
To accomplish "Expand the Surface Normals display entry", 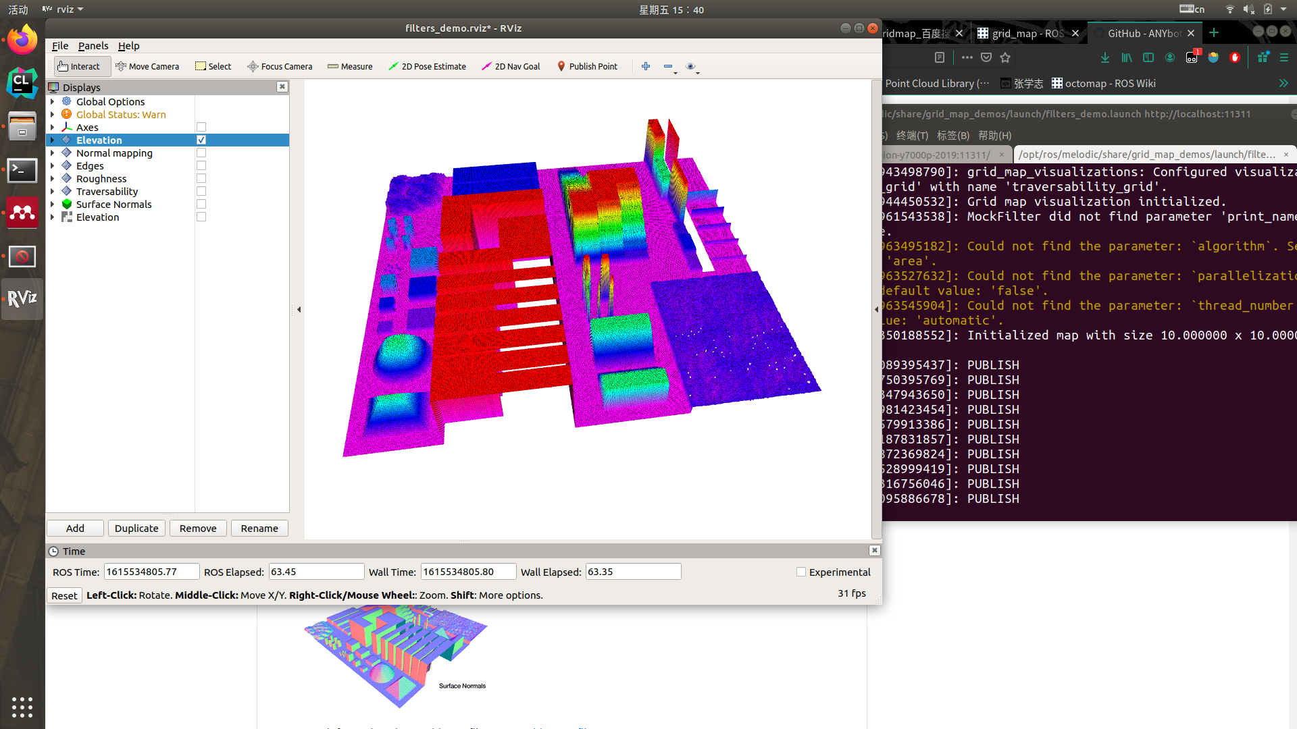I will pyautogui.click(x=52, y=204).
